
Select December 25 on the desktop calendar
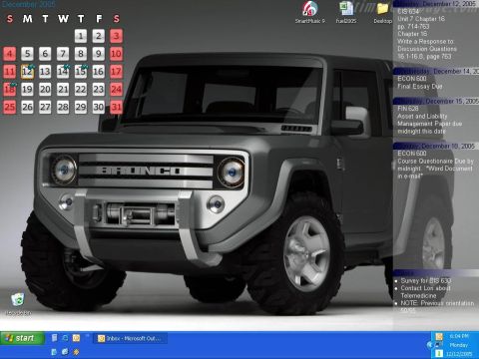10,107
